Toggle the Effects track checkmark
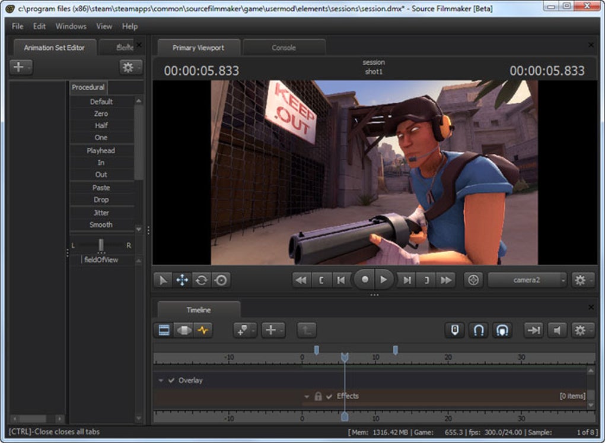This screenshot has width=605, height=443. [x=329, y=396]
